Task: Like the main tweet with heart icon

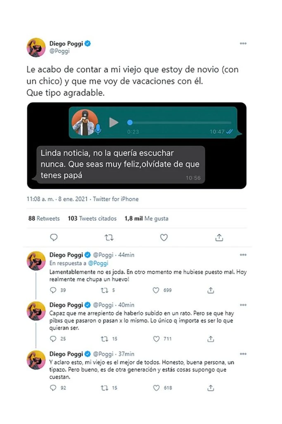Action: (x=164, y=237)
